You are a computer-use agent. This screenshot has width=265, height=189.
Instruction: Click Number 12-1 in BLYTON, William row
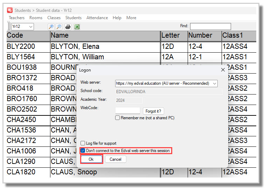coord(205,57)
